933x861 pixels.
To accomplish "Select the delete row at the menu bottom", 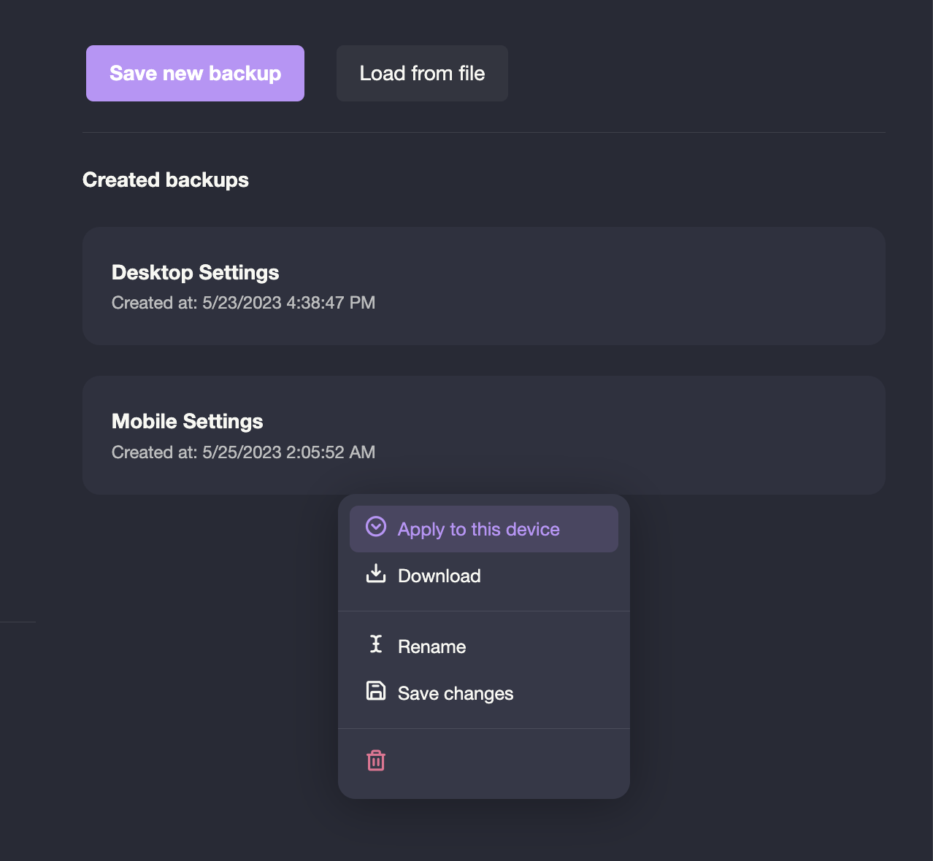I will point(483,760).
